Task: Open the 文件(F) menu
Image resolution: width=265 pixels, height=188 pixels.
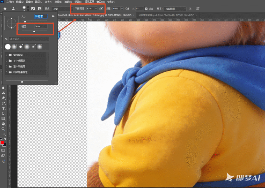Action: 10,2
